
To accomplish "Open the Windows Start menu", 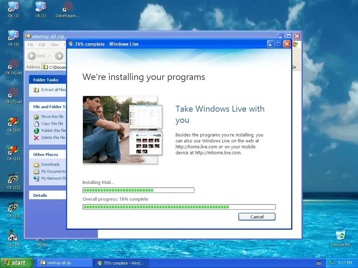I will coord(17,263).
